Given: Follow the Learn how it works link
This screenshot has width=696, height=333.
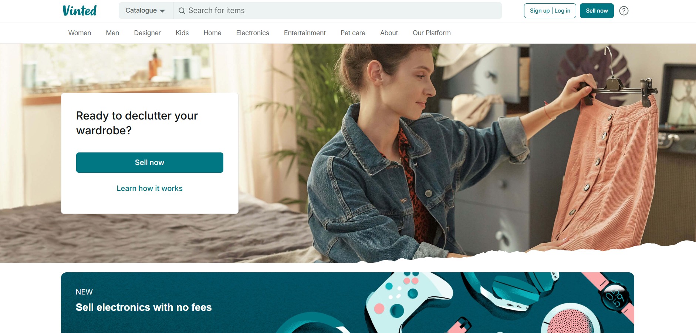Looking at the screenshot, I should pos(149,188).
